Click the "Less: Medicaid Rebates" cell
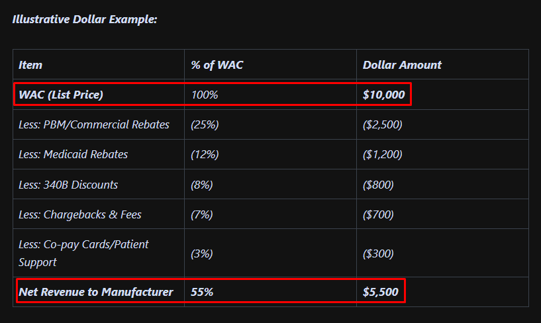The width and height of the screenshot is (541, 323). pyautogui.click(x=74, y=154)
